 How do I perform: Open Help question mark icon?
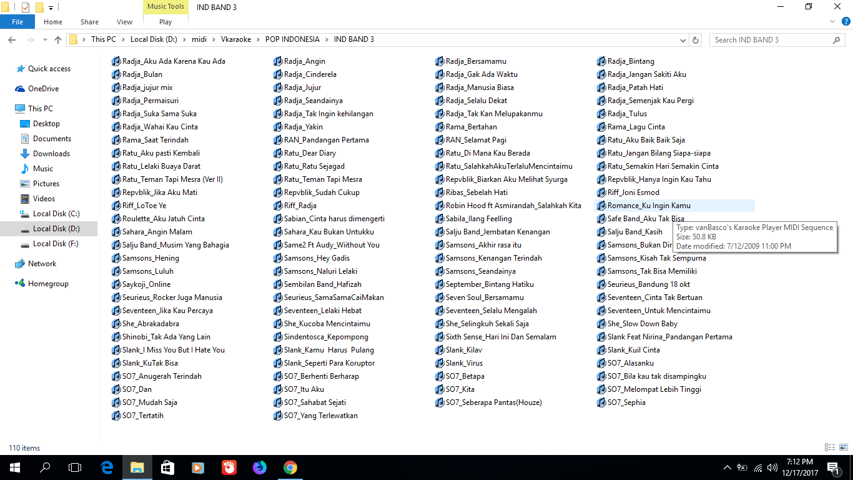[846, 21]
